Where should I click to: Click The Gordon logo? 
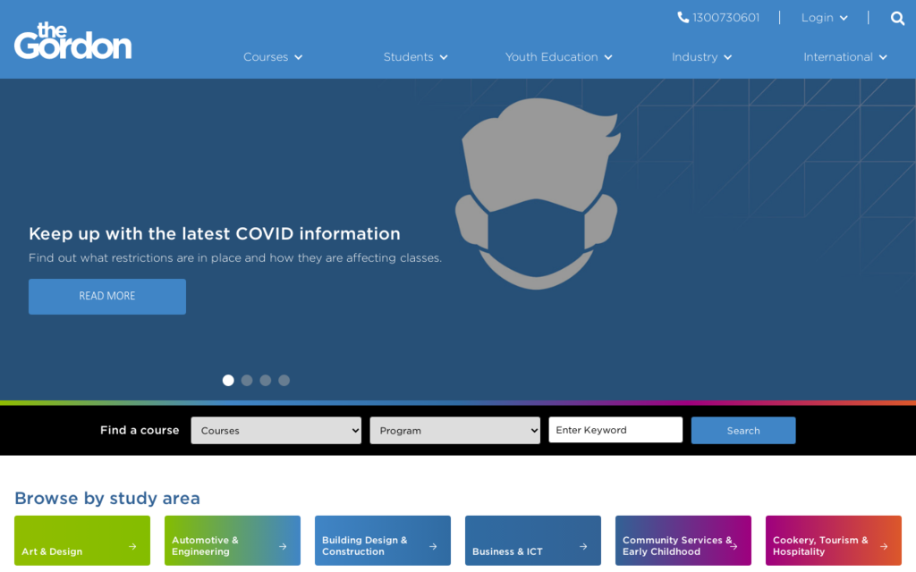(72, 41)
